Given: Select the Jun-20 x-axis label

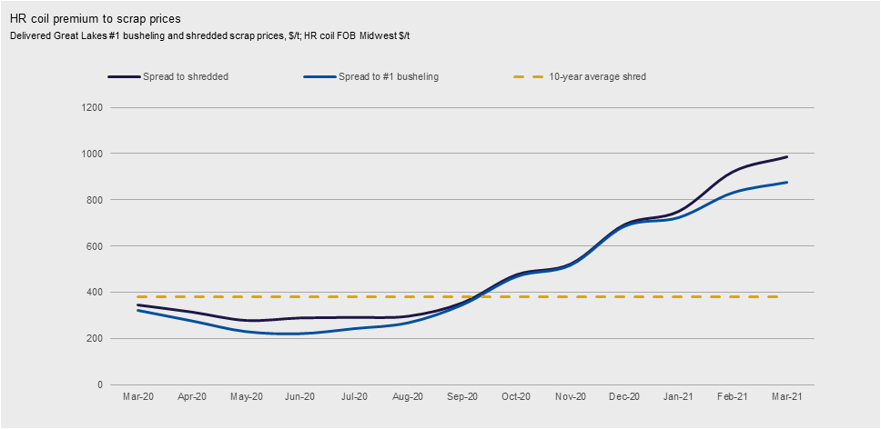Looking at the screenshot, I should (299, 397).
